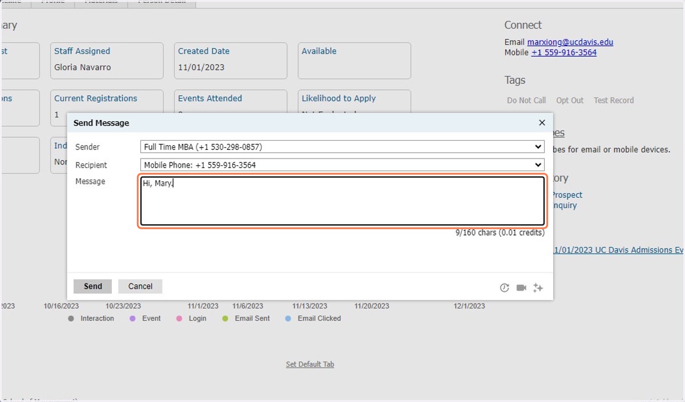Click the Events Attended label
This screenshot has width=685, height=402.
(x=210, y=99)
